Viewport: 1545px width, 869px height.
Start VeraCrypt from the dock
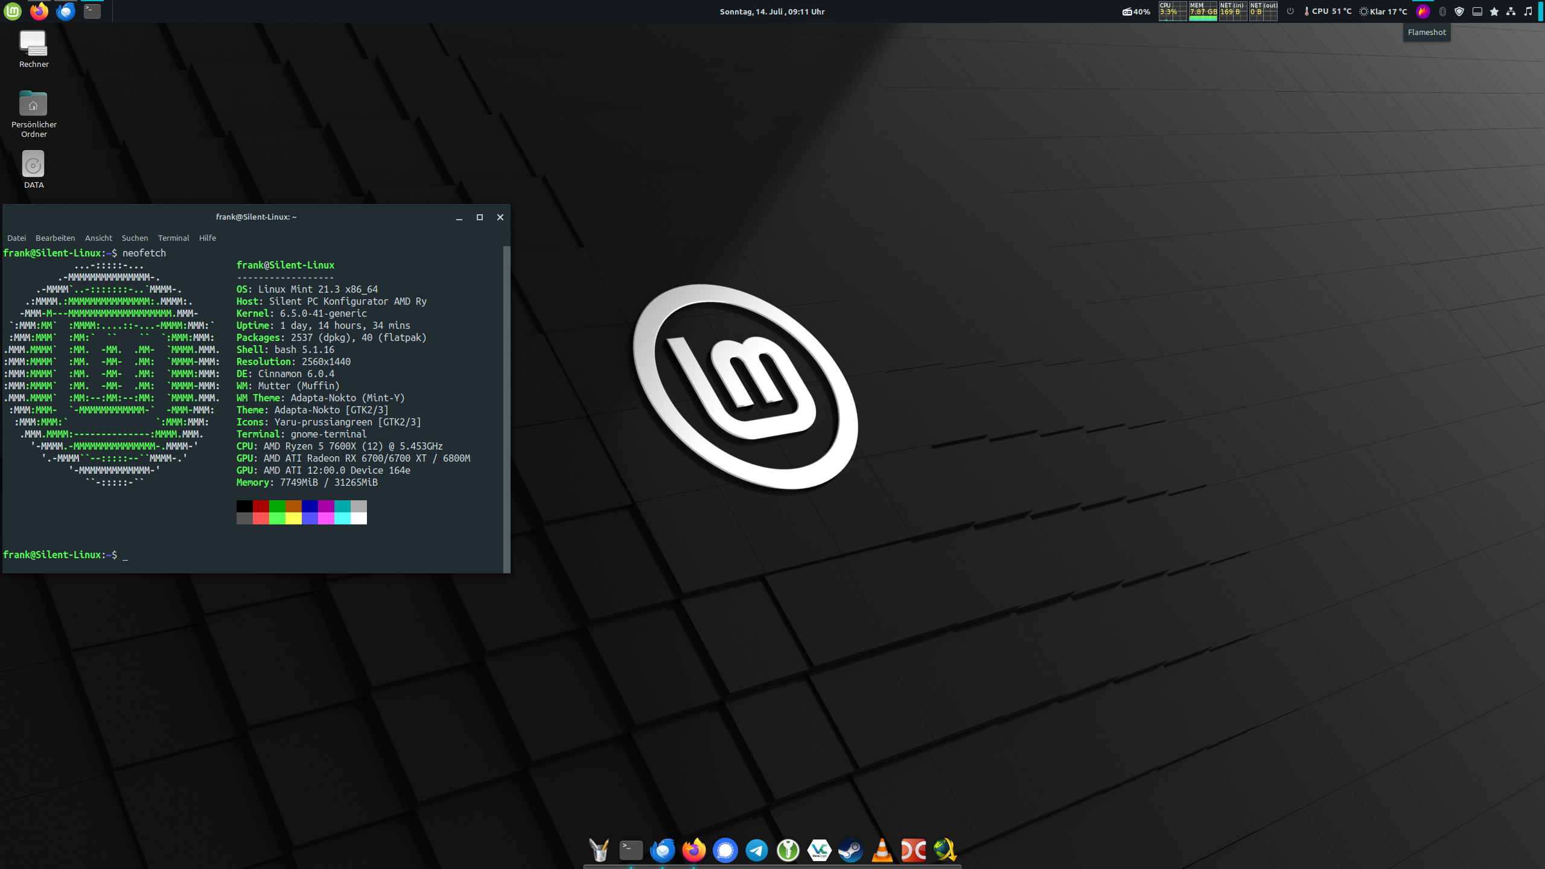coord(819,850)
